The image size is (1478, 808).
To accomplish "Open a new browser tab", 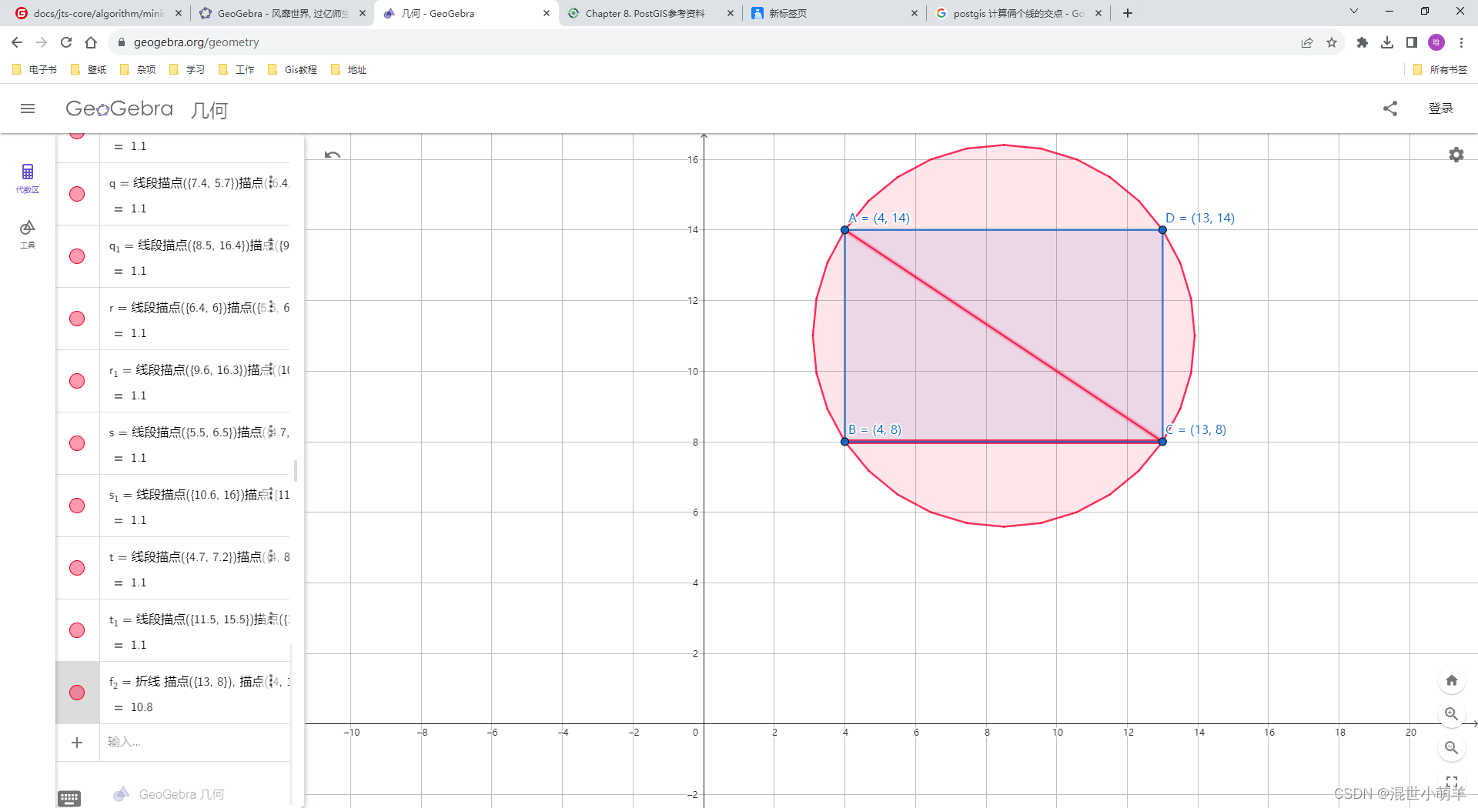I will click(1128, 13).
